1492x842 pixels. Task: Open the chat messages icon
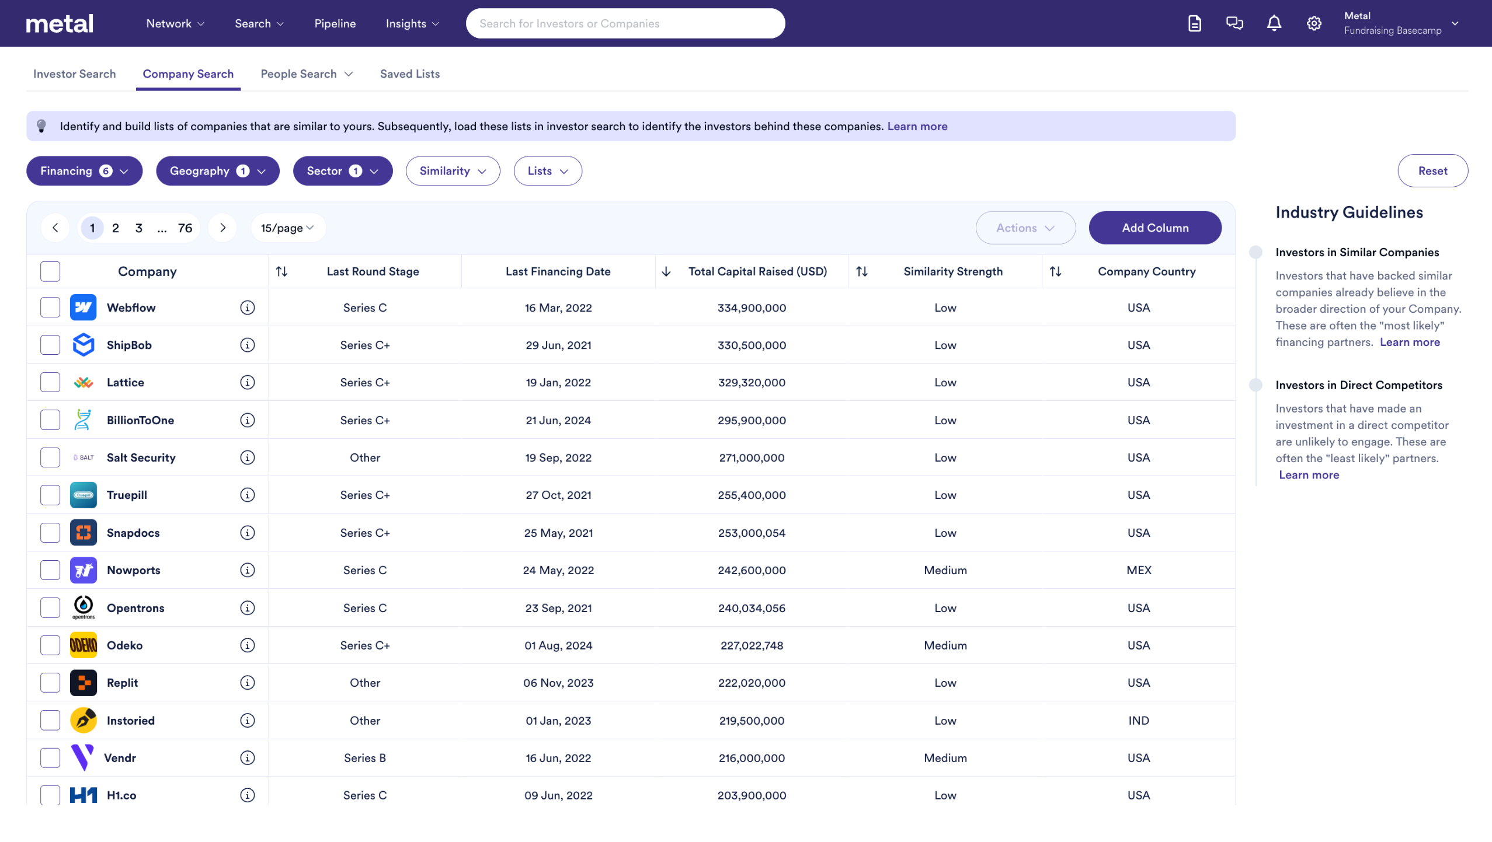(1234, 23)
